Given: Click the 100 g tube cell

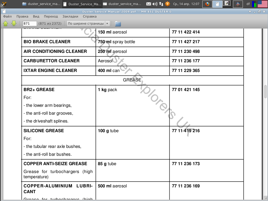Looking at the screenshot, I should pyautogui.click(x=133, y=143).
